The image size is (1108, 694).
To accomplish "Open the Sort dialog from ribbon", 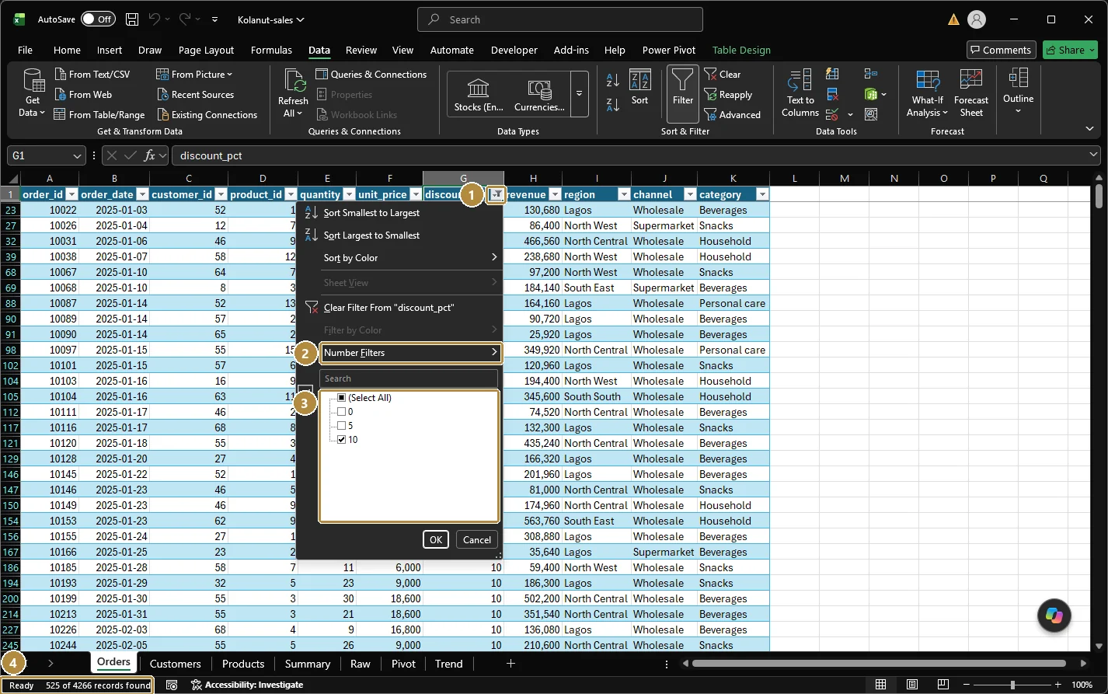I will click(x=639, y=87).
